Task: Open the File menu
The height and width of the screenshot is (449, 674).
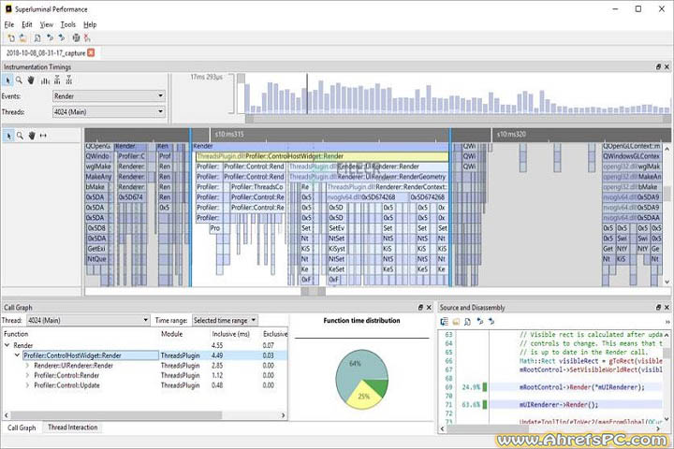Action: [9, 24]
